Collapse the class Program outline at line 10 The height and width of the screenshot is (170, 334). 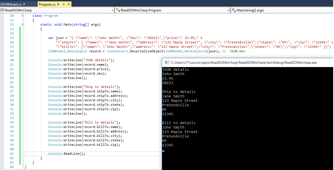coord(23,16)
